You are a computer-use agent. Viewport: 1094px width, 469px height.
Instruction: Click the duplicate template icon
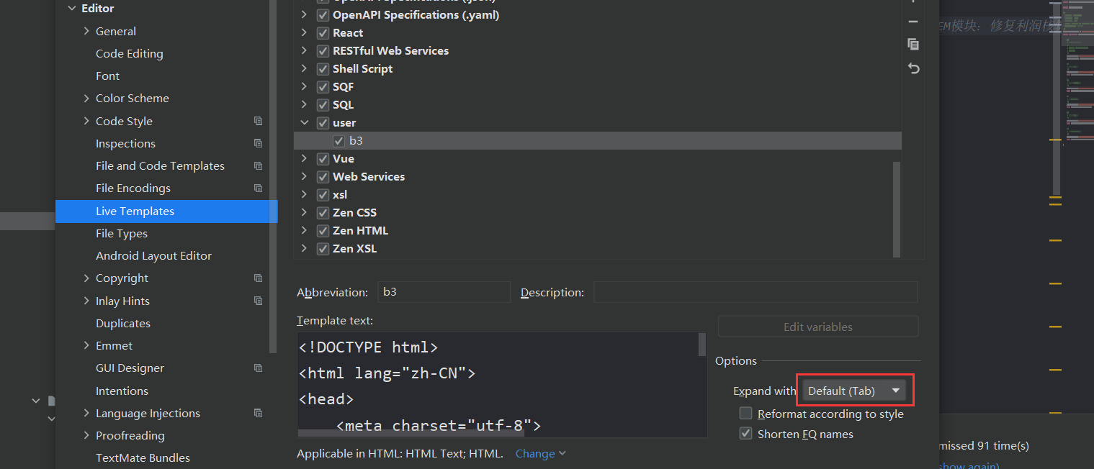coord(913,45)
